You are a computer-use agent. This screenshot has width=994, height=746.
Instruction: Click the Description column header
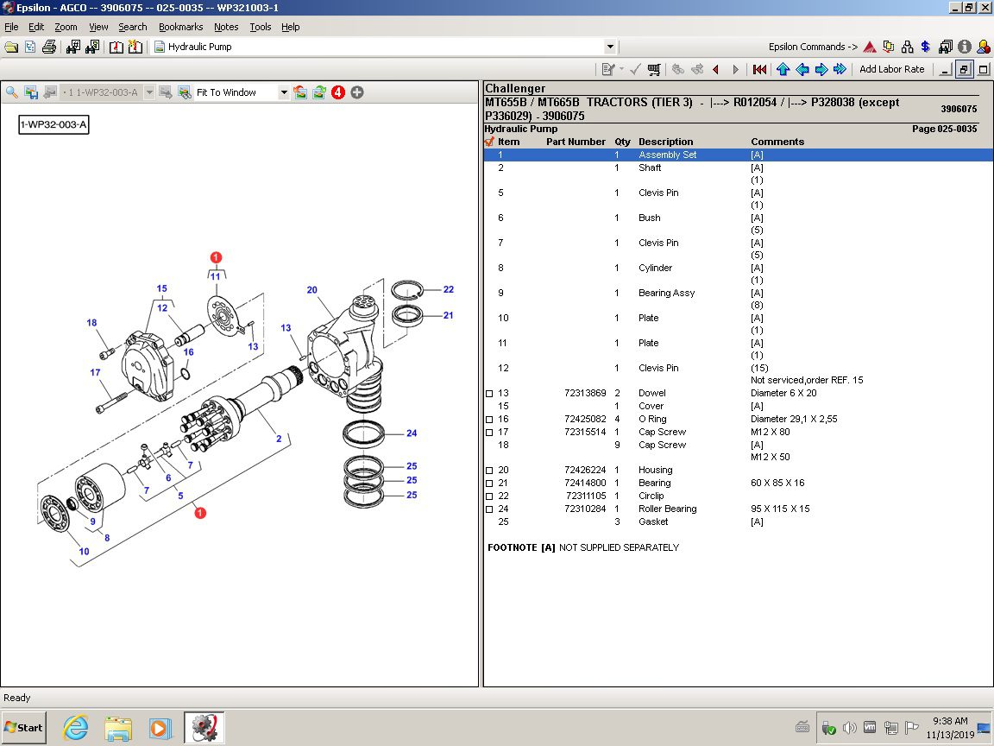pyautogui.click(x=665, y=142)
